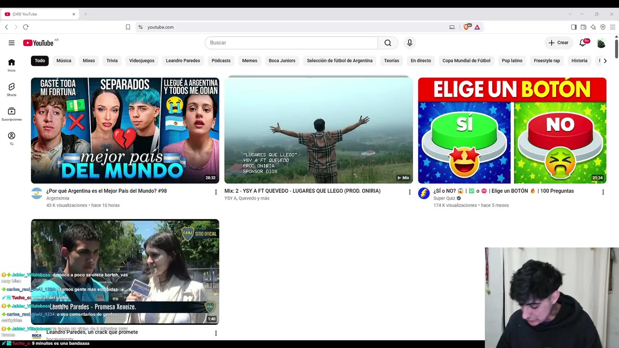Select the Mixes filter chip
This screenshot has height=348, width=619.
[x=89, y=61]
